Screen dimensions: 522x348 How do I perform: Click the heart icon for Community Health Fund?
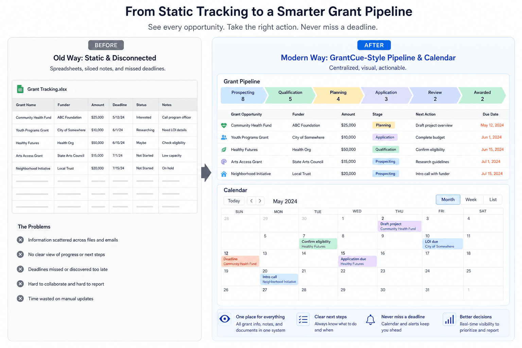[224, 125]
